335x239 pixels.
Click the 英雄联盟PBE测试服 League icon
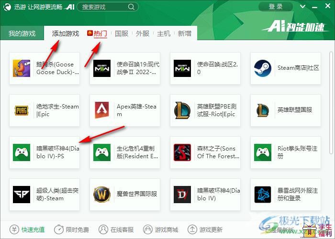[x=182, y=110]
